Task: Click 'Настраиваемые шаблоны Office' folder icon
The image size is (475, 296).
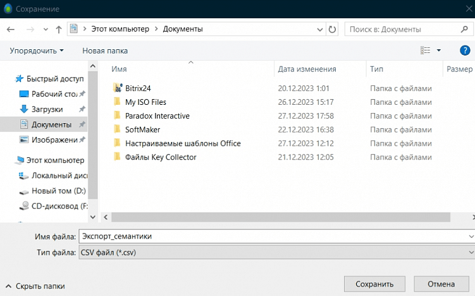Action: point(117,143)
